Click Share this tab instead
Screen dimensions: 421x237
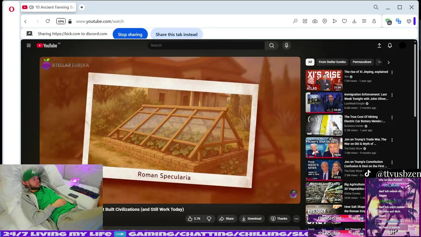pos(176,34)
